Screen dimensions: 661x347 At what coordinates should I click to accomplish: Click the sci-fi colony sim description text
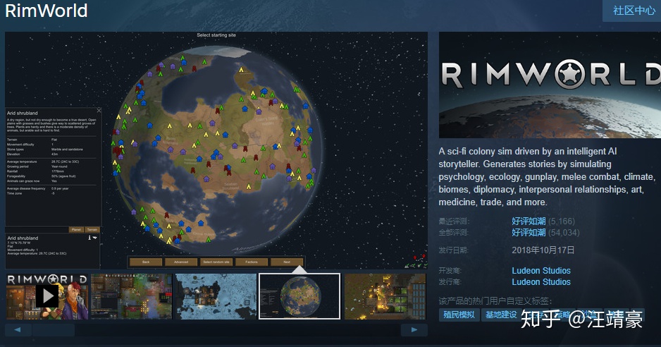pyautogui.click(x=547, y=176)
